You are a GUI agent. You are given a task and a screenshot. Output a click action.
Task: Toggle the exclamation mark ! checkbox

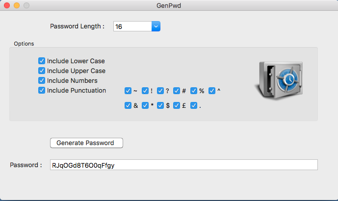pos(145,91)
